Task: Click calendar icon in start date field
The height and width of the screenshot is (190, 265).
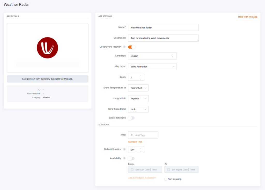Action: [132, 170]
